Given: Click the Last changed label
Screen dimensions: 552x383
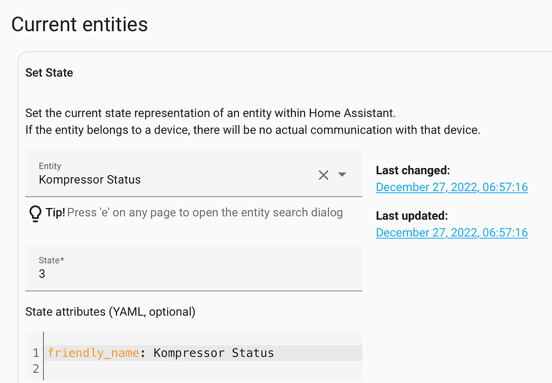Looking at the screenshot, I should coord(412,170).
